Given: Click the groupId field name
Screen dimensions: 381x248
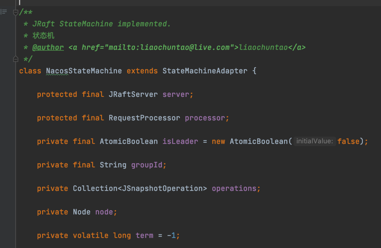Looking at the screenshot, I should 146,165.
